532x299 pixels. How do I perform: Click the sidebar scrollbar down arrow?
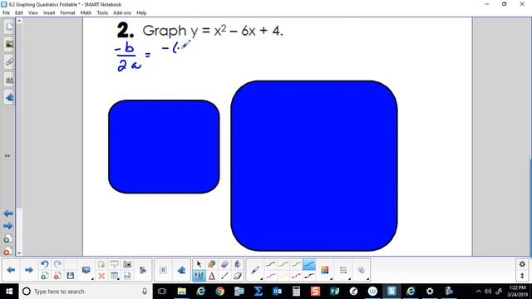19,252
